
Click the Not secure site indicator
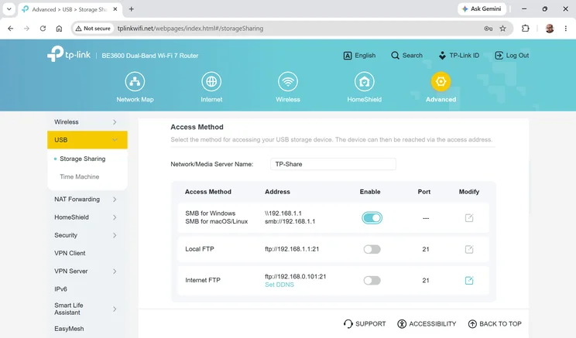(x=93, y=29)
